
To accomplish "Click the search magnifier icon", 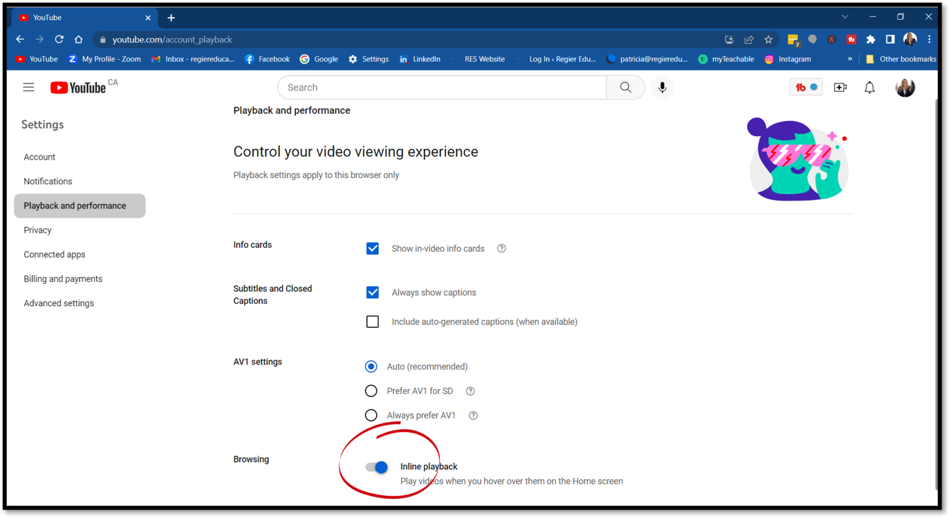I will (x=626, y=87).
